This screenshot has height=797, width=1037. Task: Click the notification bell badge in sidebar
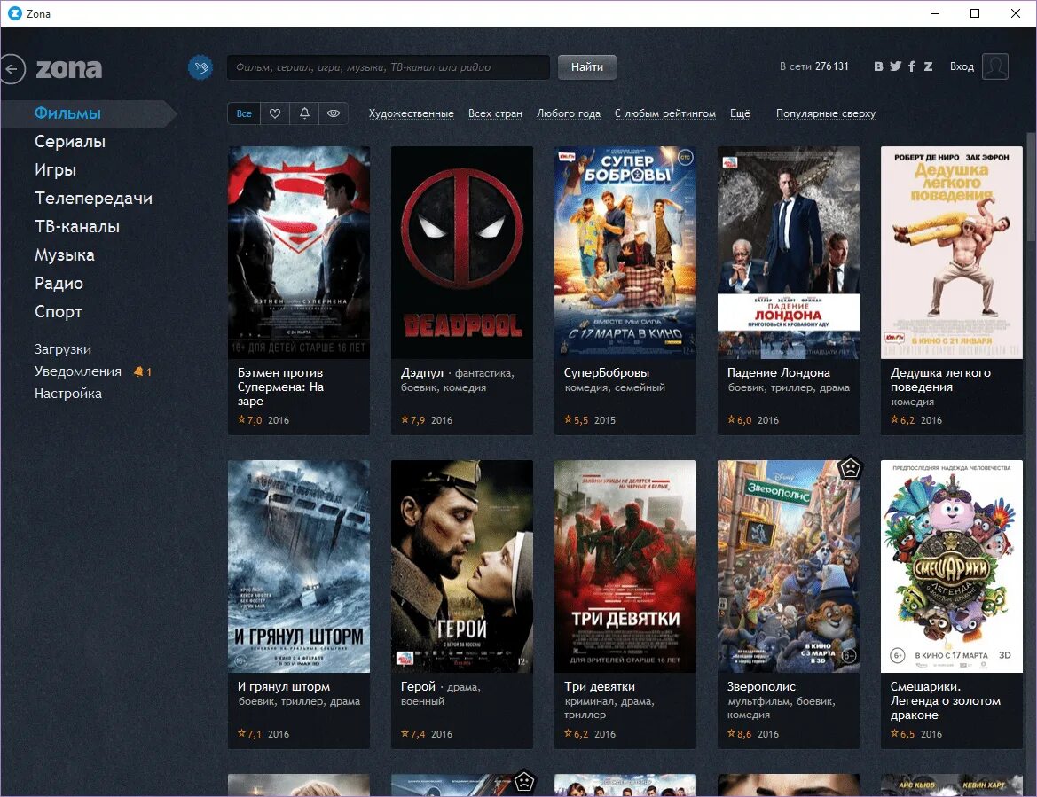pyautogui.click(x=142, y=372)
